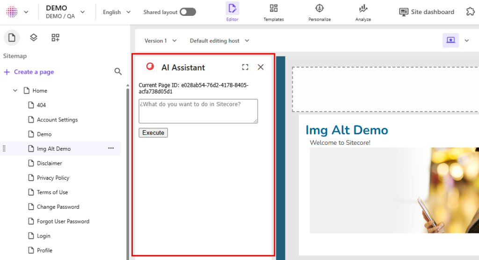Select the Forgot User Password page
Screen dimensions: 479x260
pos(63,221)
